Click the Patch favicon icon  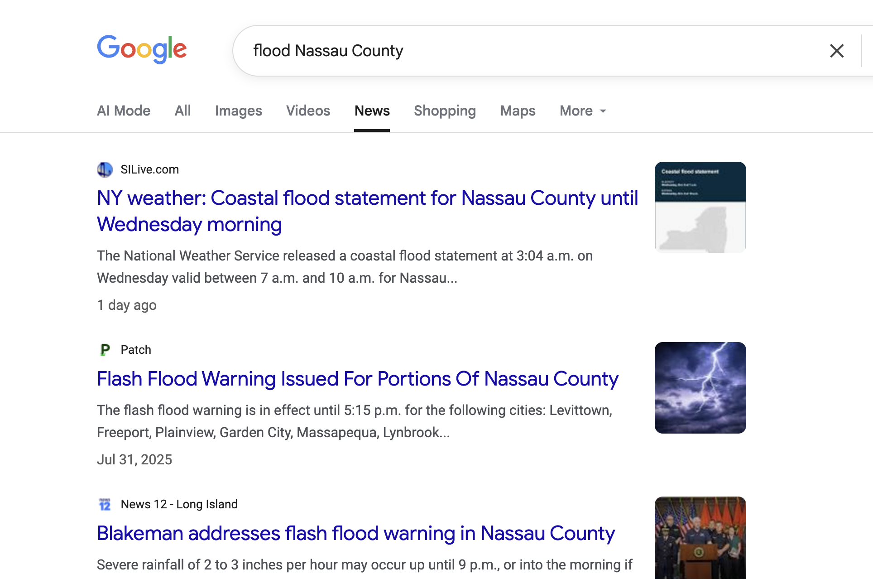pos(105,350)
